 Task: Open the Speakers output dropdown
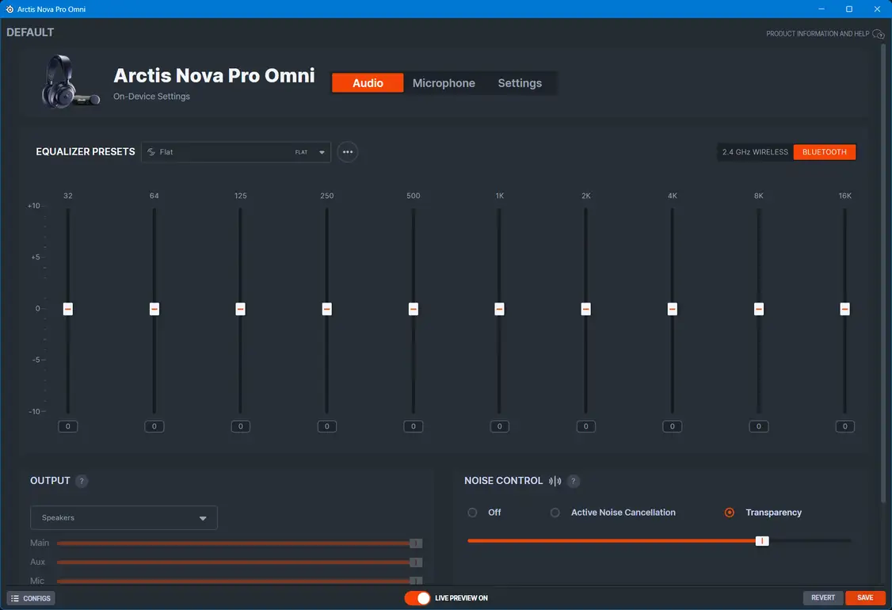point(124,518)
